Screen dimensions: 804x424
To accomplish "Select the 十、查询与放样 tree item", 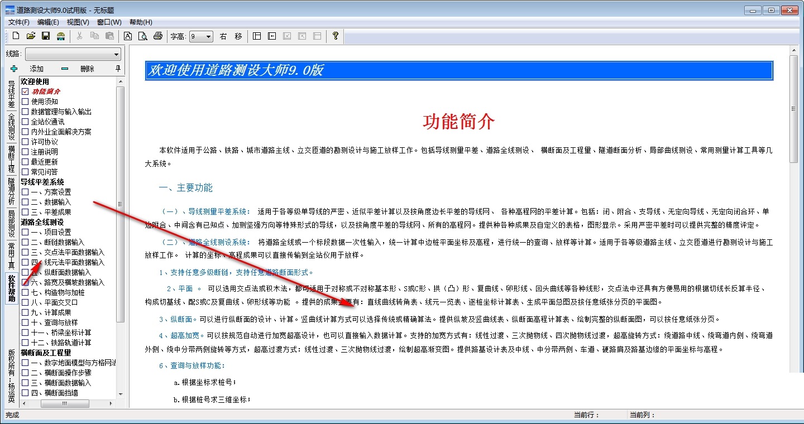I will [x=54, y=322].
